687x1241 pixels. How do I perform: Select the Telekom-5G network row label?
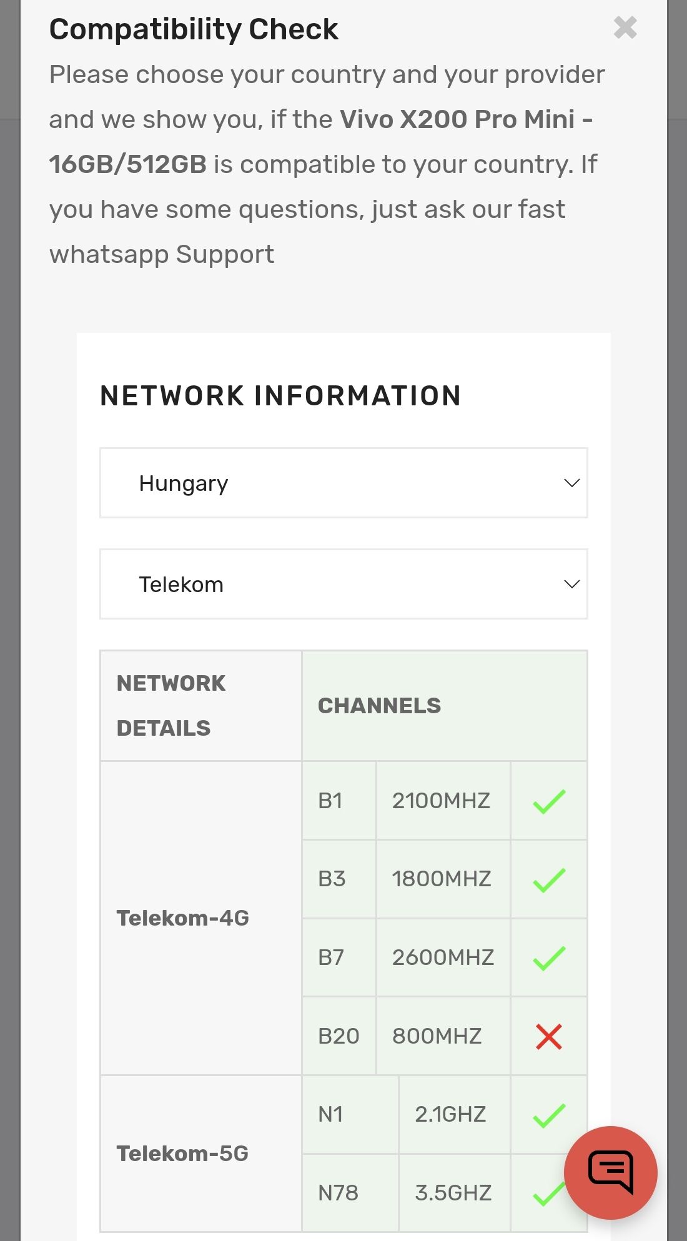[182, 1154]
